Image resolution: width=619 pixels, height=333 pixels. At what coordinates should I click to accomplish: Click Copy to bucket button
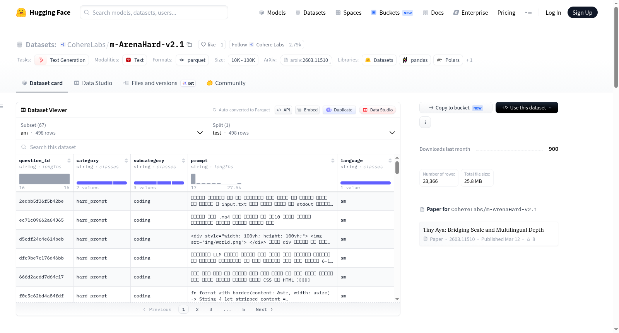(456, 108)
